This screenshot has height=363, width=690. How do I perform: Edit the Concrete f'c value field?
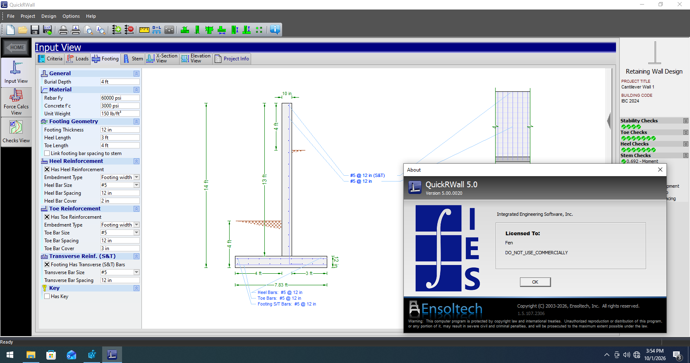pos(120,106)
